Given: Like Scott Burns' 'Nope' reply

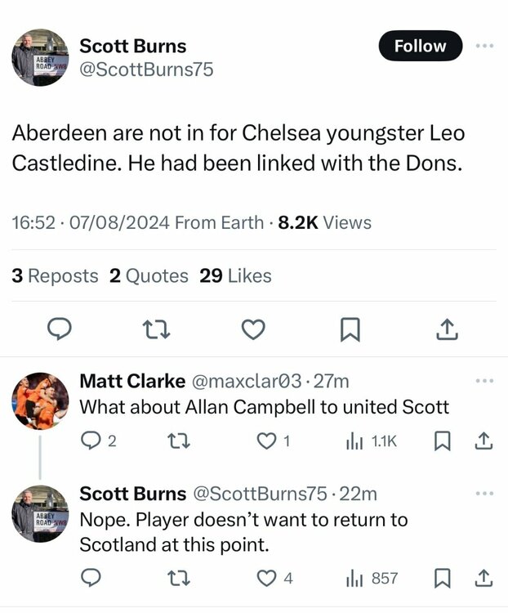Looking at the screenshot, I should pyautogui.click(x=266, y=579).
